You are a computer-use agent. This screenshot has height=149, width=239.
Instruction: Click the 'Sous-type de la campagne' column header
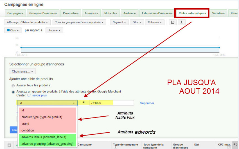point(154,146)
